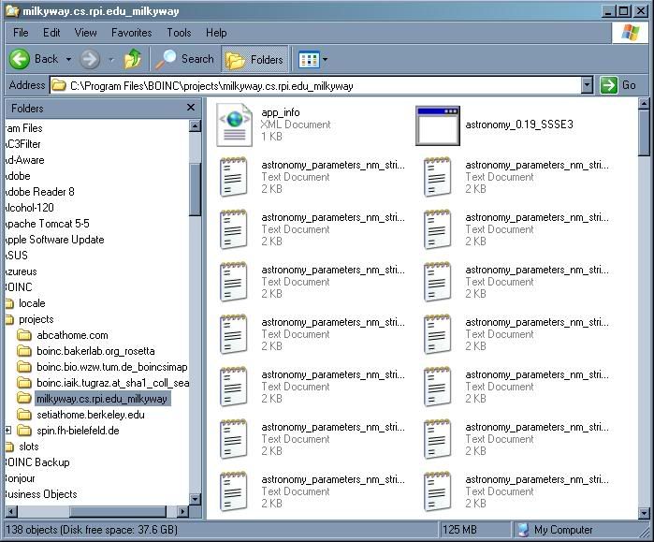
Task: Open the Edit menu
Action: [51, 33]
